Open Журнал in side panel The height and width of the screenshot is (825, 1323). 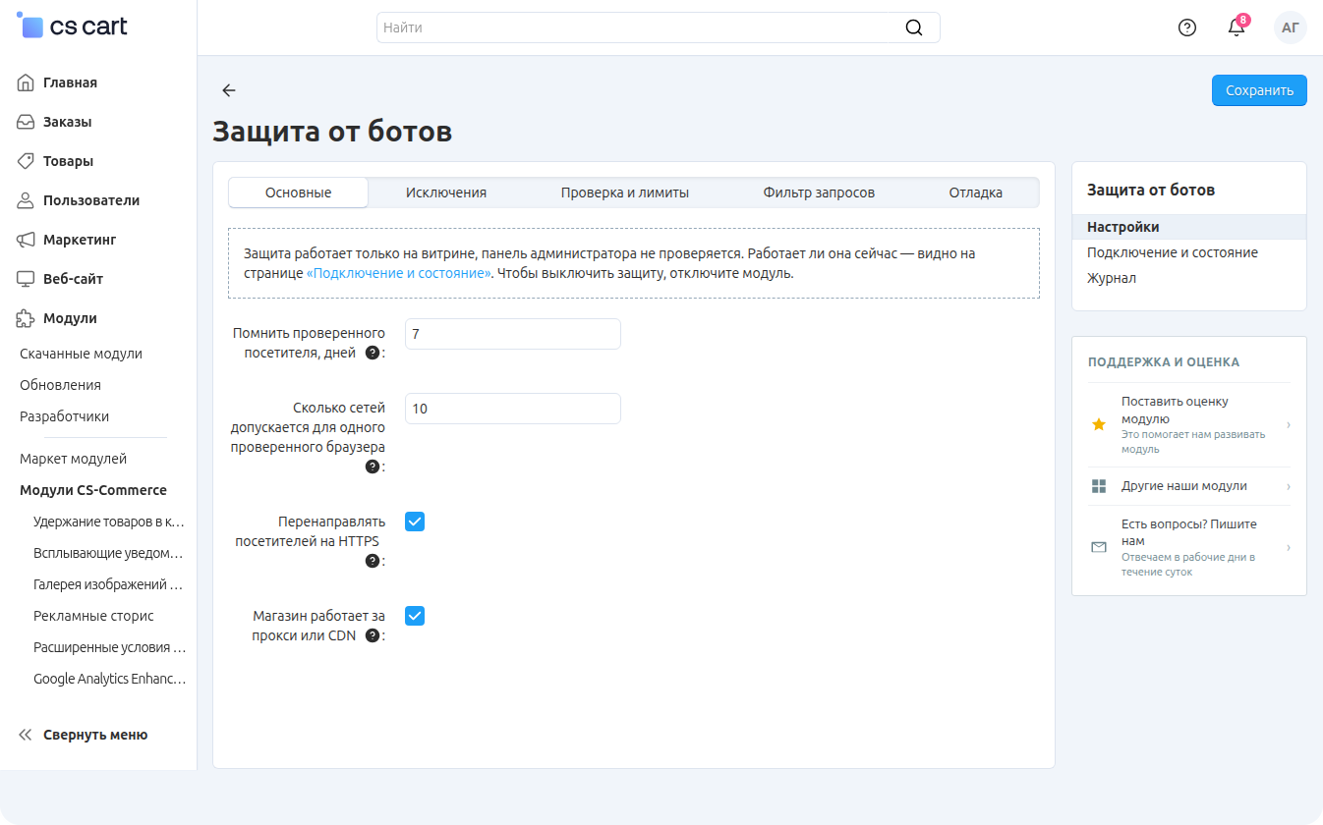(1112, 278)
